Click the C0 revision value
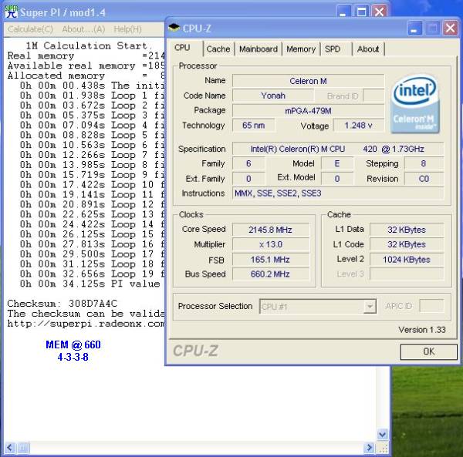Image resolution: width=463 pixels, height=457 pixels. click(x=424, y=179)
